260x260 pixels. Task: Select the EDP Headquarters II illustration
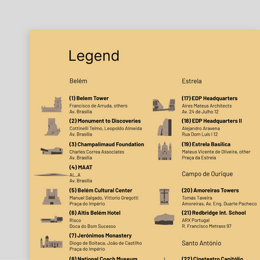[x=164, y=127]
